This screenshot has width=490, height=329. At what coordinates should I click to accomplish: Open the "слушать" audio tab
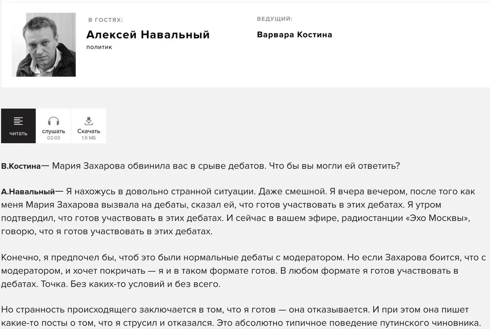54,126
